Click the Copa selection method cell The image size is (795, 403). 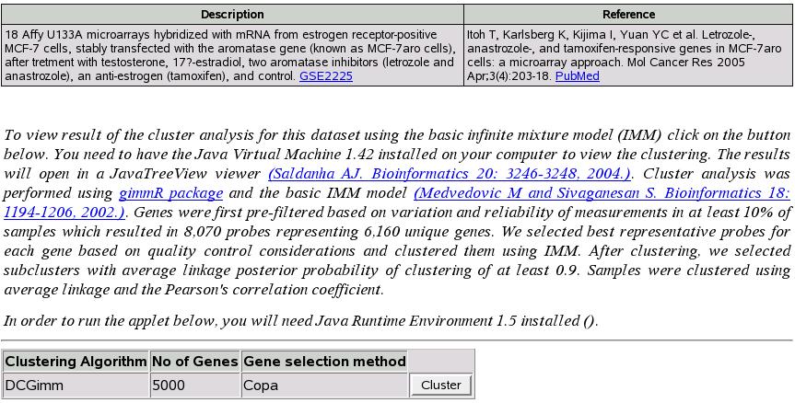(324, 386)
